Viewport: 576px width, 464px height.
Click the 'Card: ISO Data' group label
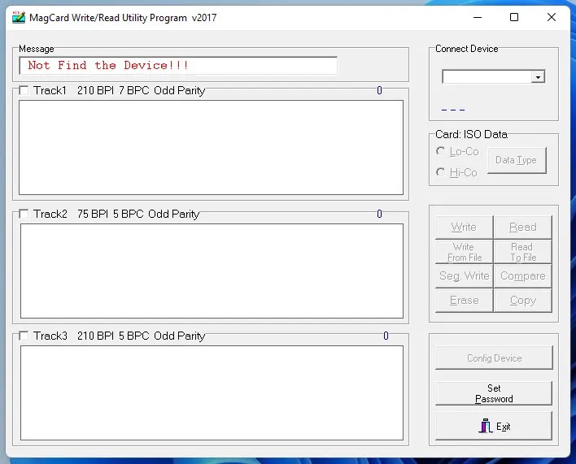pyautogui.click(x=471, y=134)
